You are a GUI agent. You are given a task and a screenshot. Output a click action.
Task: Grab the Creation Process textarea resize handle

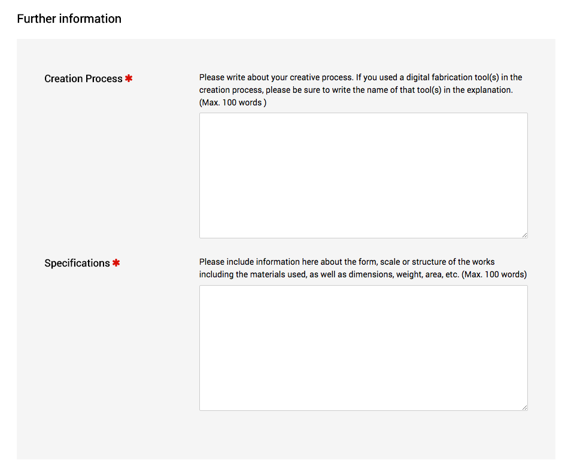click(524, 235)
